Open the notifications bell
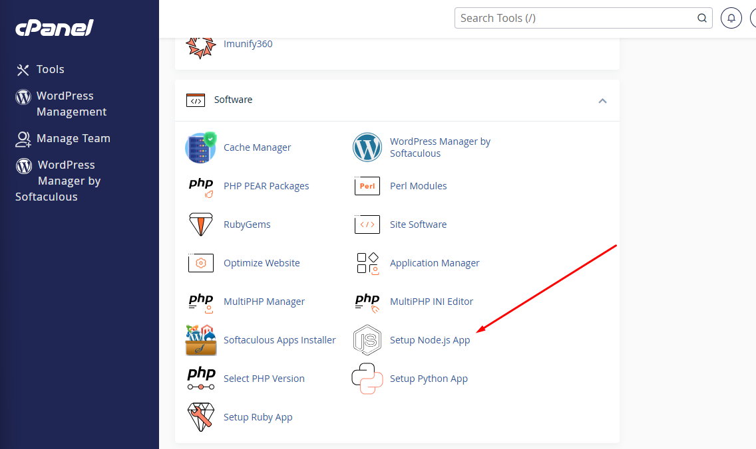756x449 pixels. pos(731,19)
